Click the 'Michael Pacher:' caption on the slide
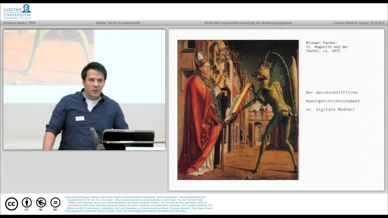Image resolution: width=388 pixels, height=218 pixels. click(322, 43)
